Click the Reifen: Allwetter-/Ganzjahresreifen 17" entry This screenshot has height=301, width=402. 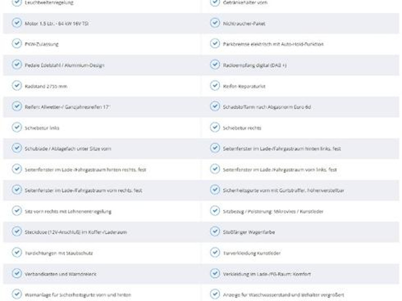[68, 107]
